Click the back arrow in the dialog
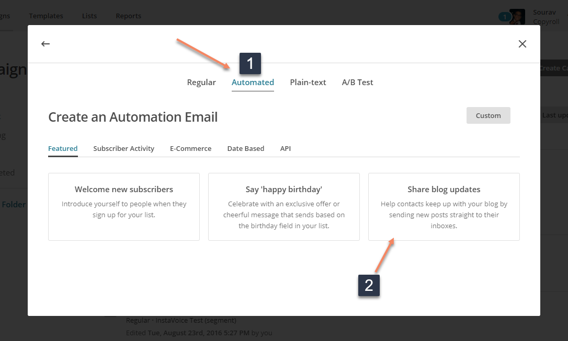This screenshot has height=341, width=568. tap(46, 44)
